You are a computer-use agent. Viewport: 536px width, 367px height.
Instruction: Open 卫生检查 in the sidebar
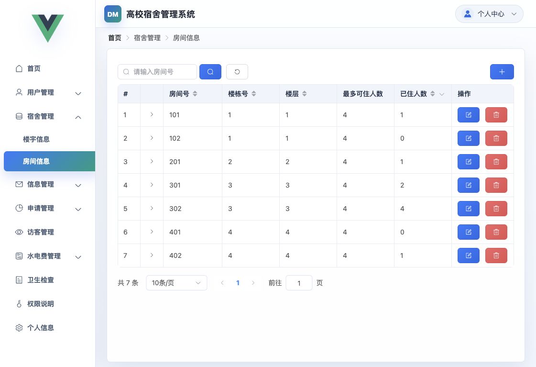(x=47, y=280)
